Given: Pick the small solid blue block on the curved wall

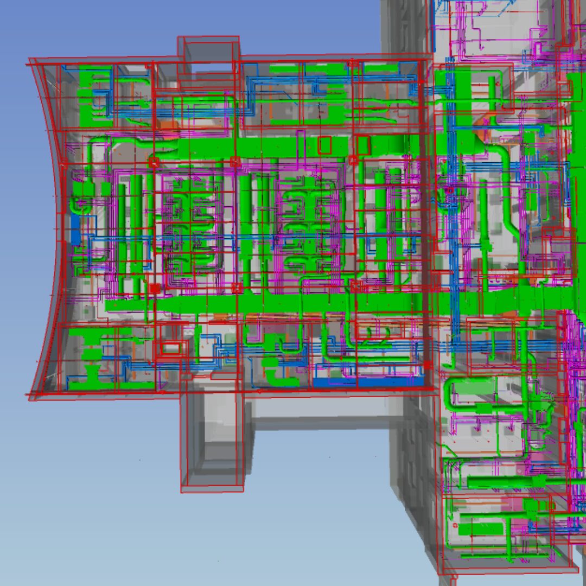Looking at the screenshot, I should click(x=75, y=230).
